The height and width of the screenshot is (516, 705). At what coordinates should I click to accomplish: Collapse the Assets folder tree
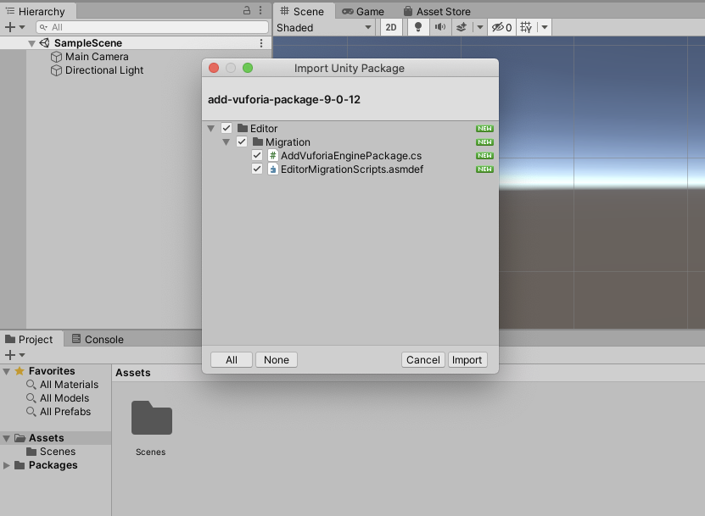coord(6,438)
